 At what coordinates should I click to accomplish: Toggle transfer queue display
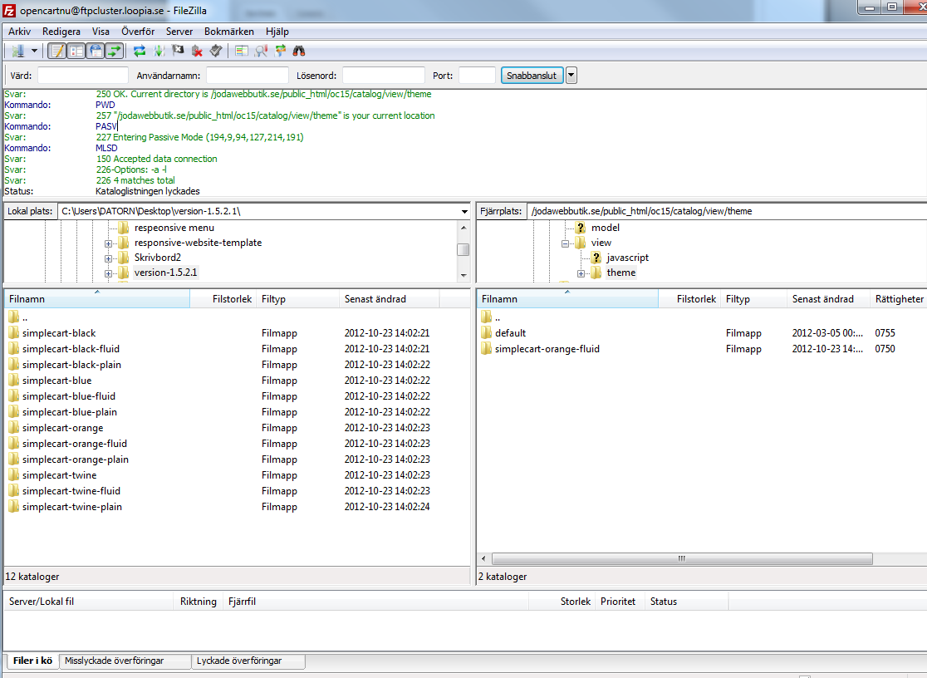(114, 51)
